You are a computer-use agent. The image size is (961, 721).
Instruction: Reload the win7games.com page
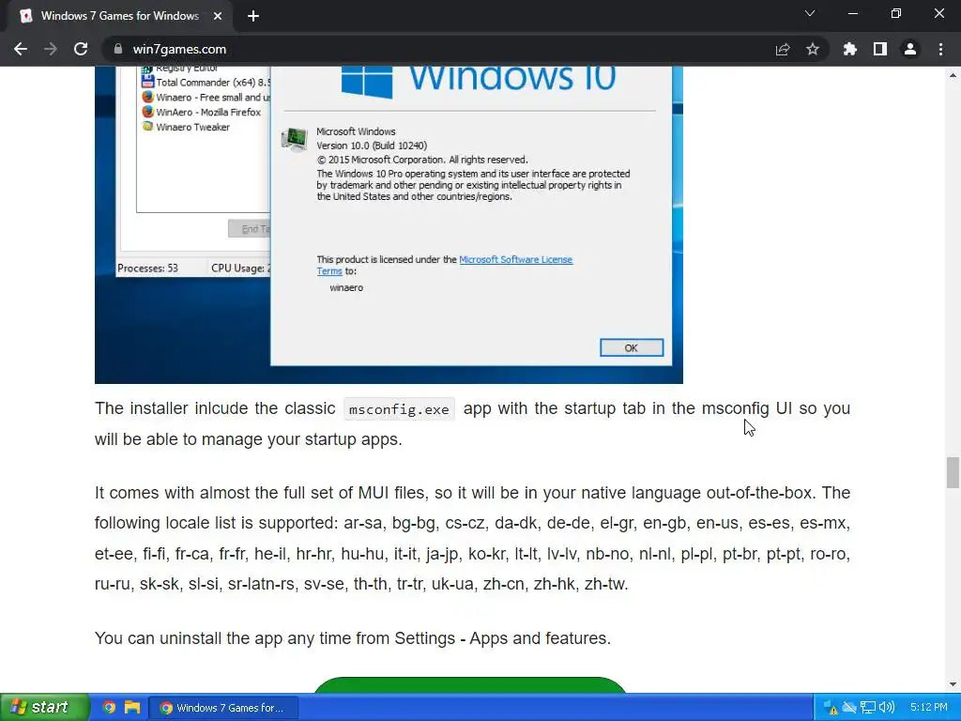pos(81,49)
